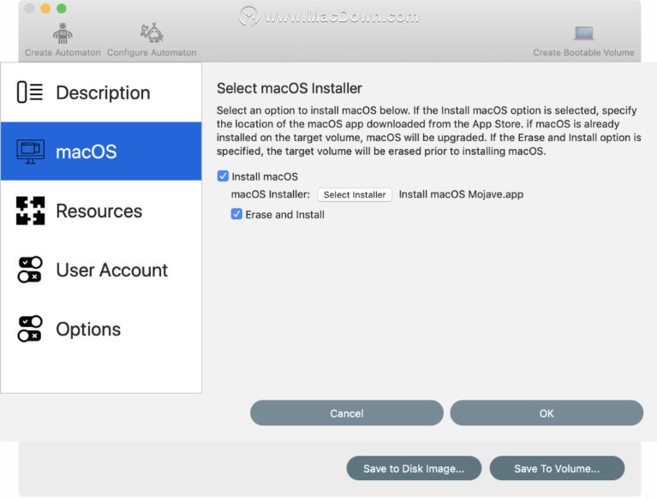The image size is (657, 499).
Task: Open the Options switches icon
Action: (30, 329)
